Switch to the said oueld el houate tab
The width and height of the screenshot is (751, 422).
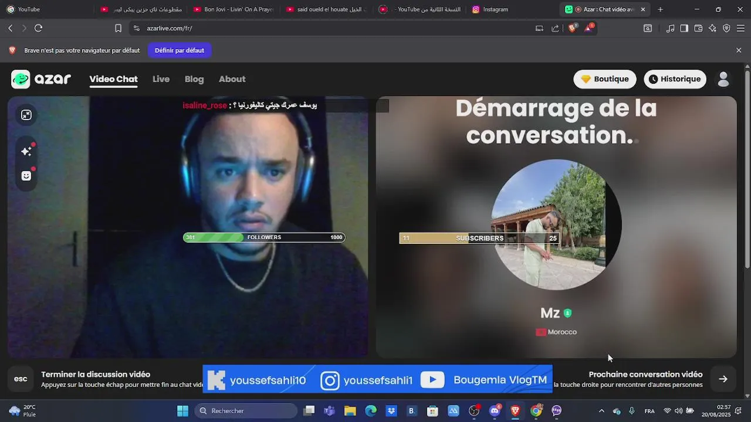tap(326, 9)
